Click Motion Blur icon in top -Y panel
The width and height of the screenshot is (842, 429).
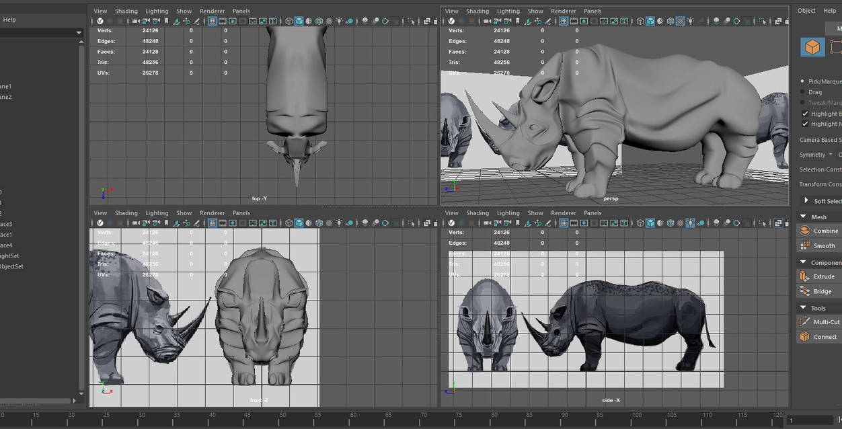pos(375,21)
